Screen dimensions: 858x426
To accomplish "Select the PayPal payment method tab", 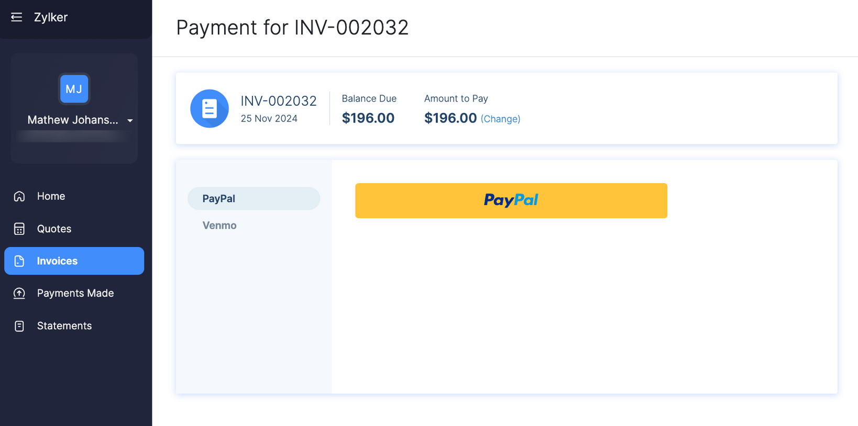I will click(x=218, y=198).
